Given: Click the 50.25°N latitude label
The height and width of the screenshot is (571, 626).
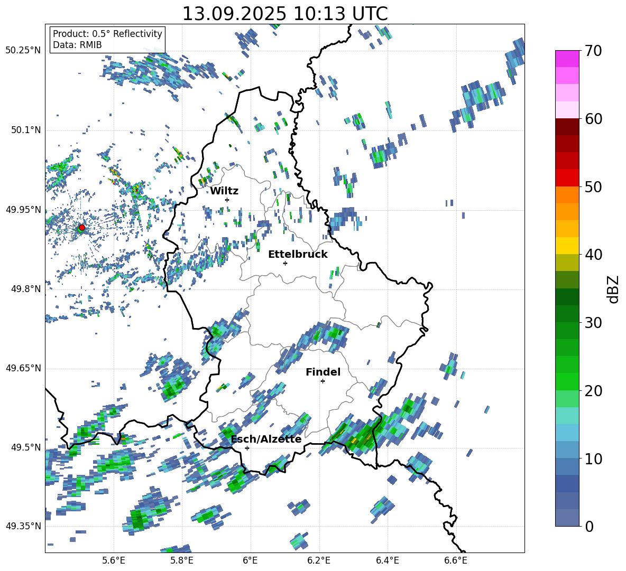Looking at the screenshot, I should pos(23,51).
